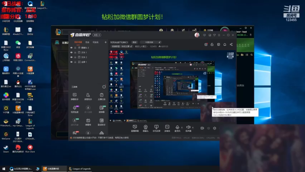Open 视频连麦 tool in toolbox
The height and width of the screenshot is (172, 305).
tap(74, 109)
